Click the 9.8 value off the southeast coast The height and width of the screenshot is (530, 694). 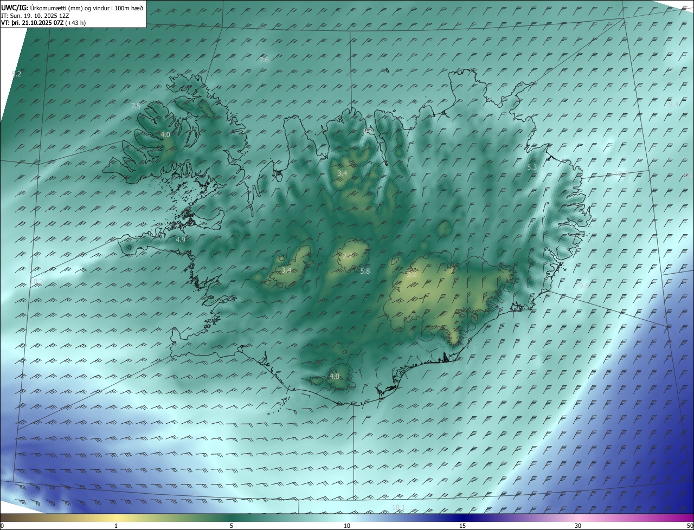coord(584,286)
